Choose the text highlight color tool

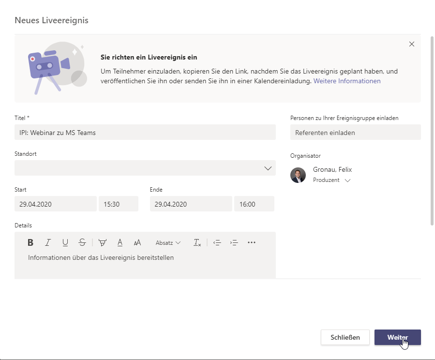[x=103, y=243]
